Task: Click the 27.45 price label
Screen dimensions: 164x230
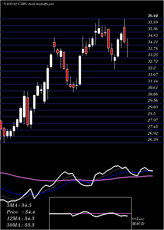Action: coord(153,126)
